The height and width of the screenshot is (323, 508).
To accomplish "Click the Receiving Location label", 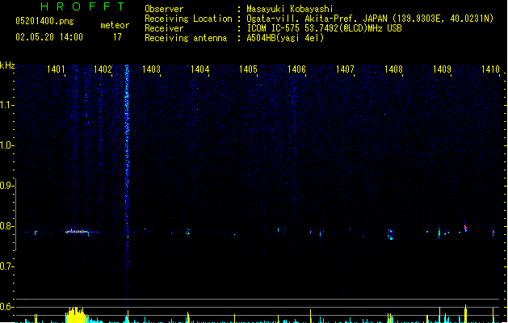I will pos(188,19).
